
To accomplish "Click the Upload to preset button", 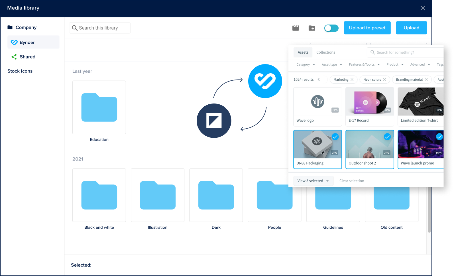I will (x=367, y=28).
